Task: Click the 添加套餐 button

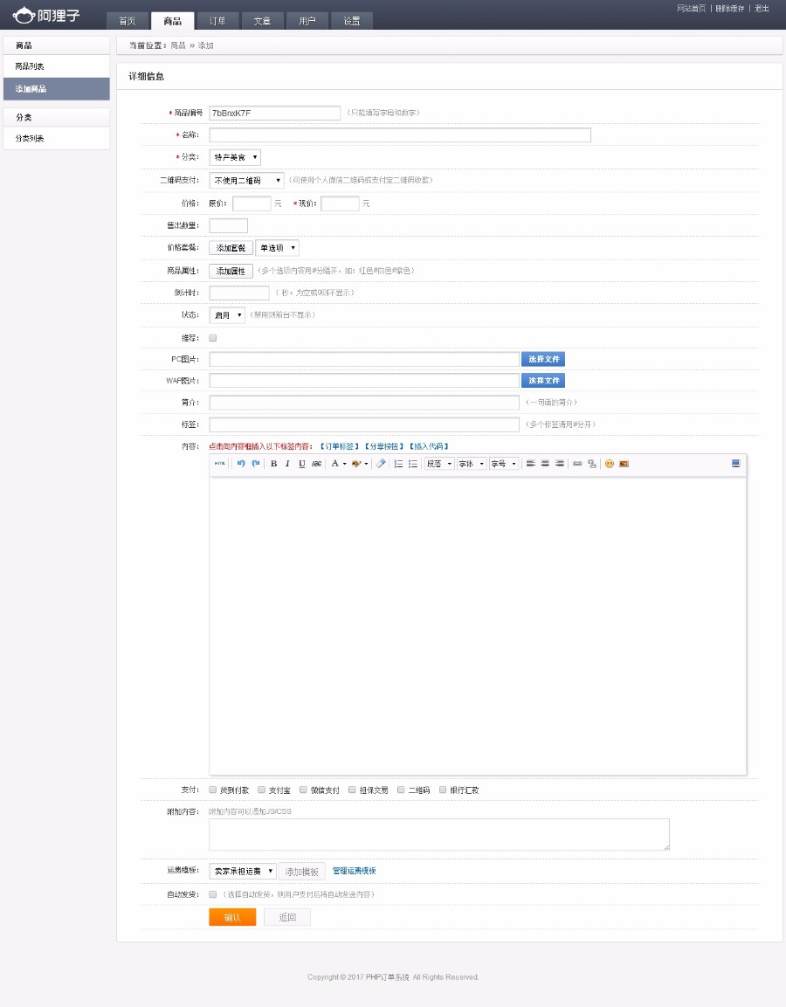Action: (x=231, y=248)
